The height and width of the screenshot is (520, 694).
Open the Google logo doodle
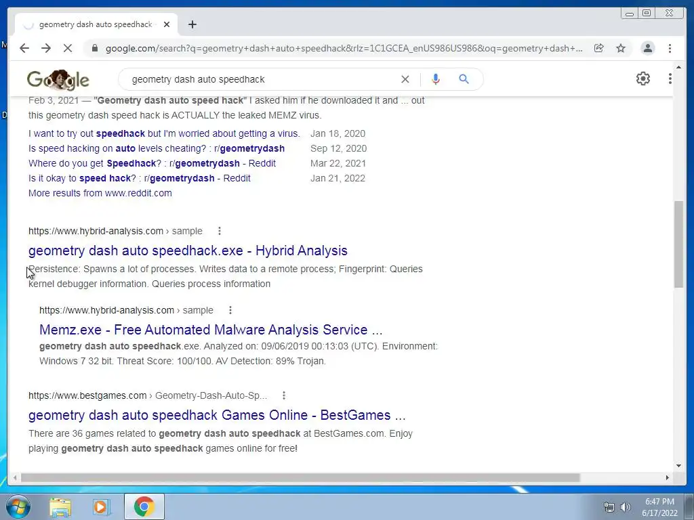coord(58,80)
